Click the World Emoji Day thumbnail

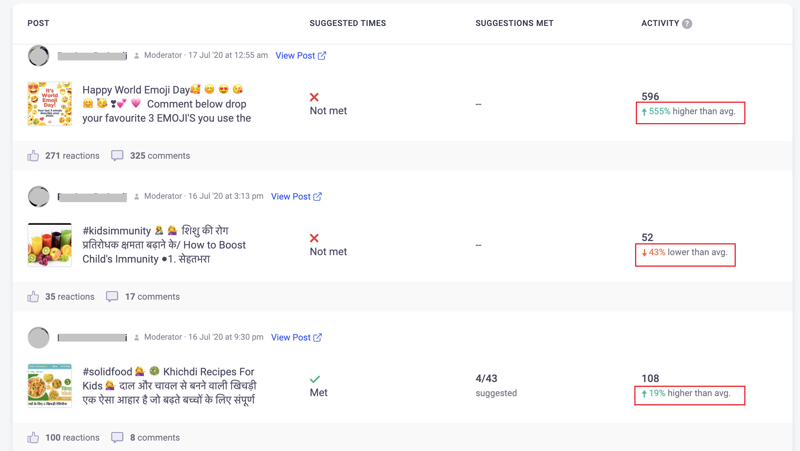pyautogui.click(x=50, y=104)
